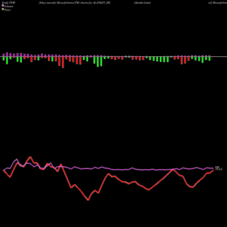227x227 pixels.
Task: Select the 'Price' legend label
Action: click(7, 10)
